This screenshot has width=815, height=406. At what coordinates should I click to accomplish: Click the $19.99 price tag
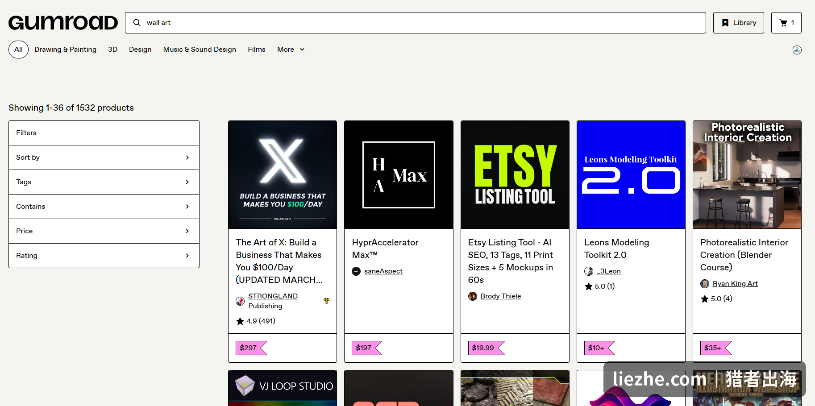point(486,348)
